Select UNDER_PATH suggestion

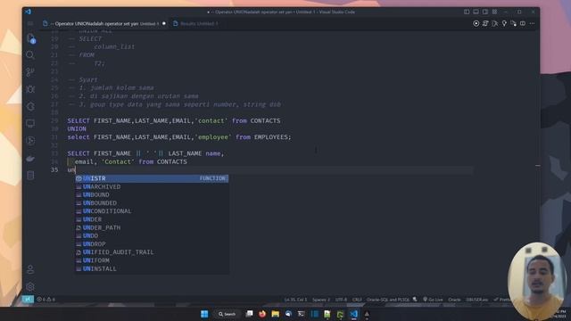click(x=152, y=227)
